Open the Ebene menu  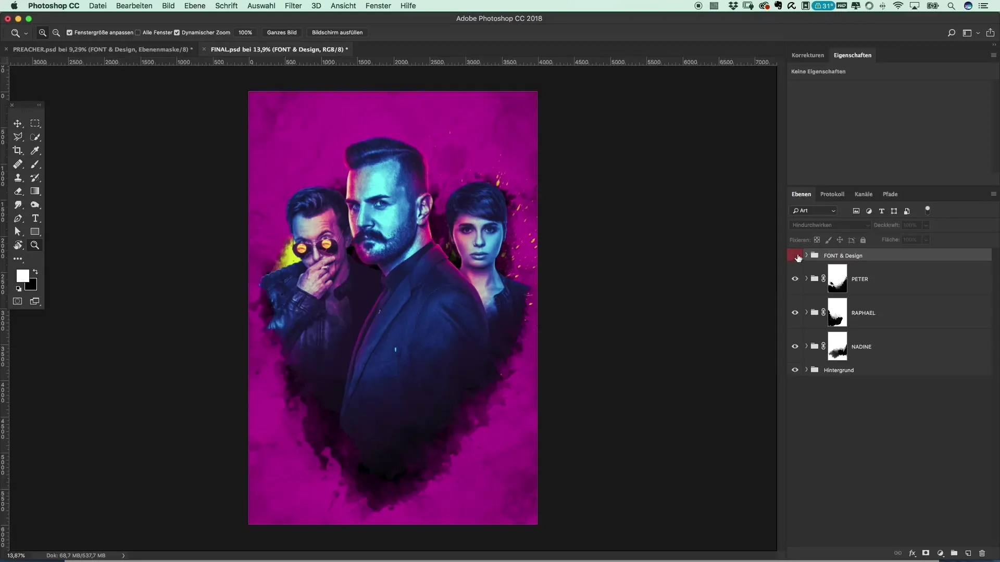coord(195,6)
